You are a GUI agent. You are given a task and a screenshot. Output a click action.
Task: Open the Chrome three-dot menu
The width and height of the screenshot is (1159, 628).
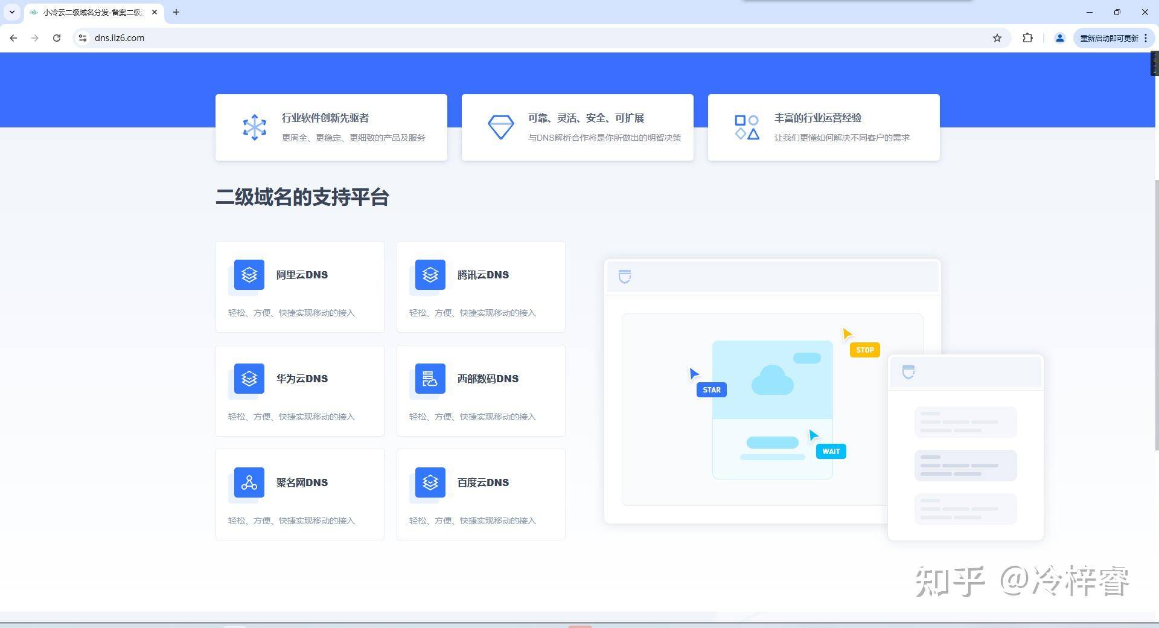[1146, 38]
